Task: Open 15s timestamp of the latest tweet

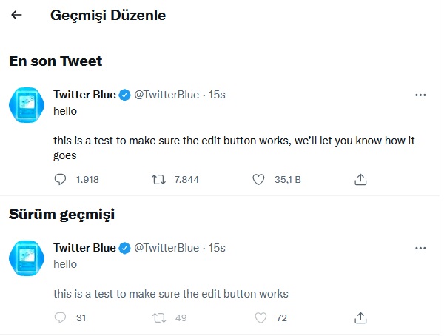Action: point(217,95)
